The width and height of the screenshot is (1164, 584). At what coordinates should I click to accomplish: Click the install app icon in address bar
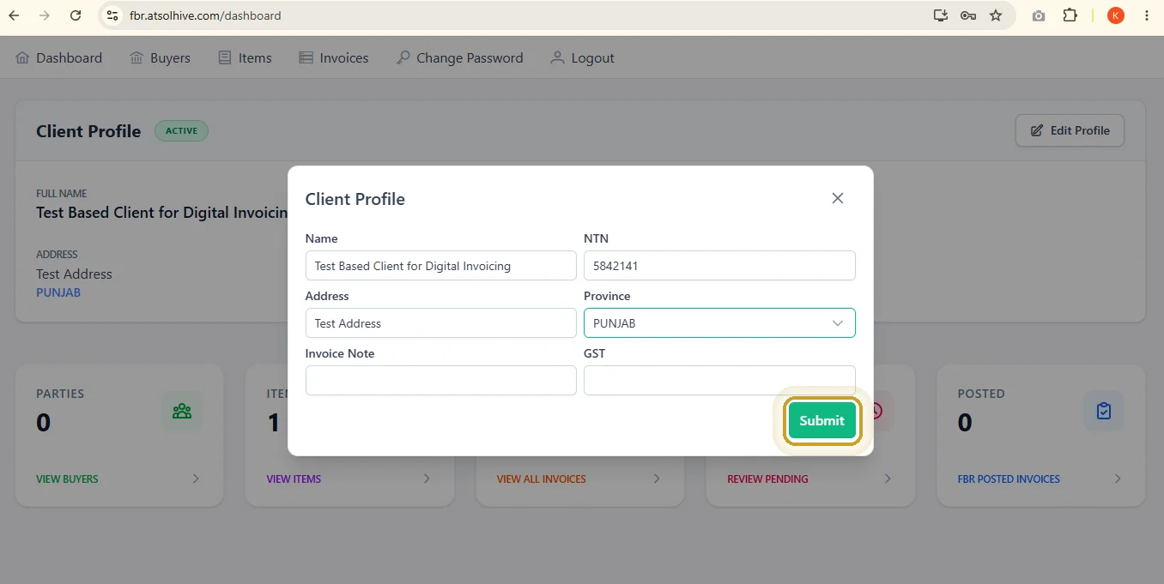click(x=941, y=15)
